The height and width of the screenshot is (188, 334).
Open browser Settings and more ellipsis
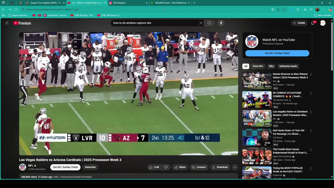point(324,9)
